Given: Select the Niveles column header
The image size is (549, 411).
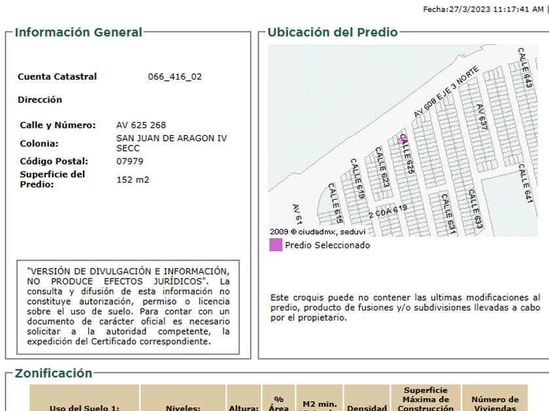Looking at the screenshot, I should (182, 408).
